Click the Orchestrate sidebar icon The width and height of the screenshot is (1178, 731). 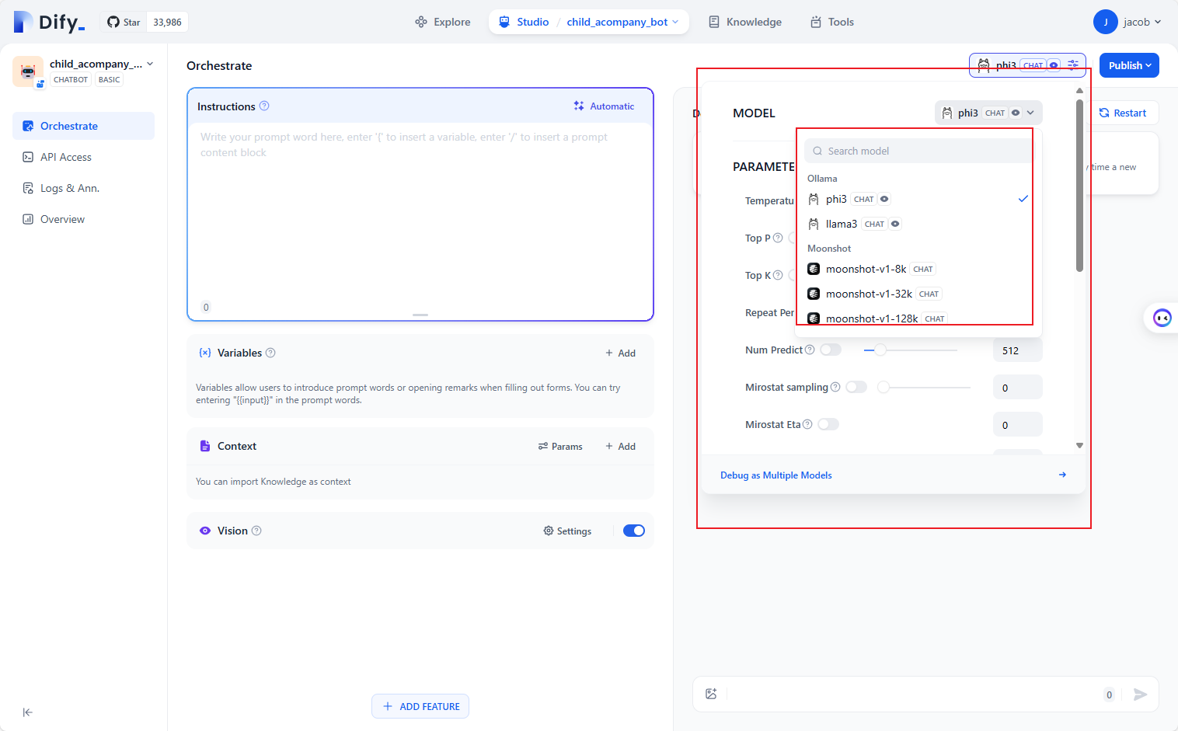pyautogui.click(x=28, y=126)
